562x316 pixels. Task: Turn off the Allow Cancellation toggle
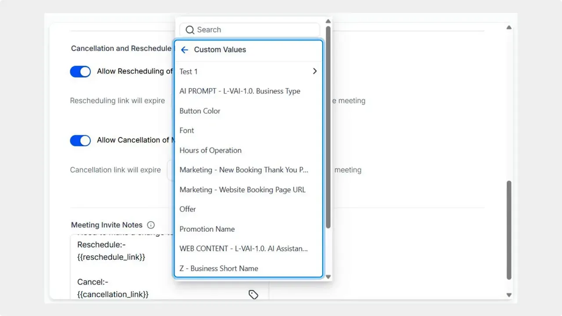coord(80,140)
